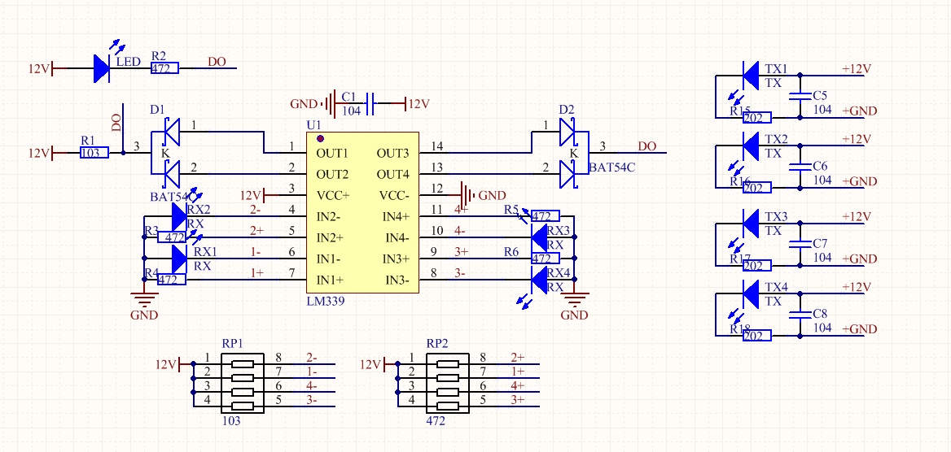951x452 pixels.
Task: Click the LM339 text label below the chip
Action: 325,301
